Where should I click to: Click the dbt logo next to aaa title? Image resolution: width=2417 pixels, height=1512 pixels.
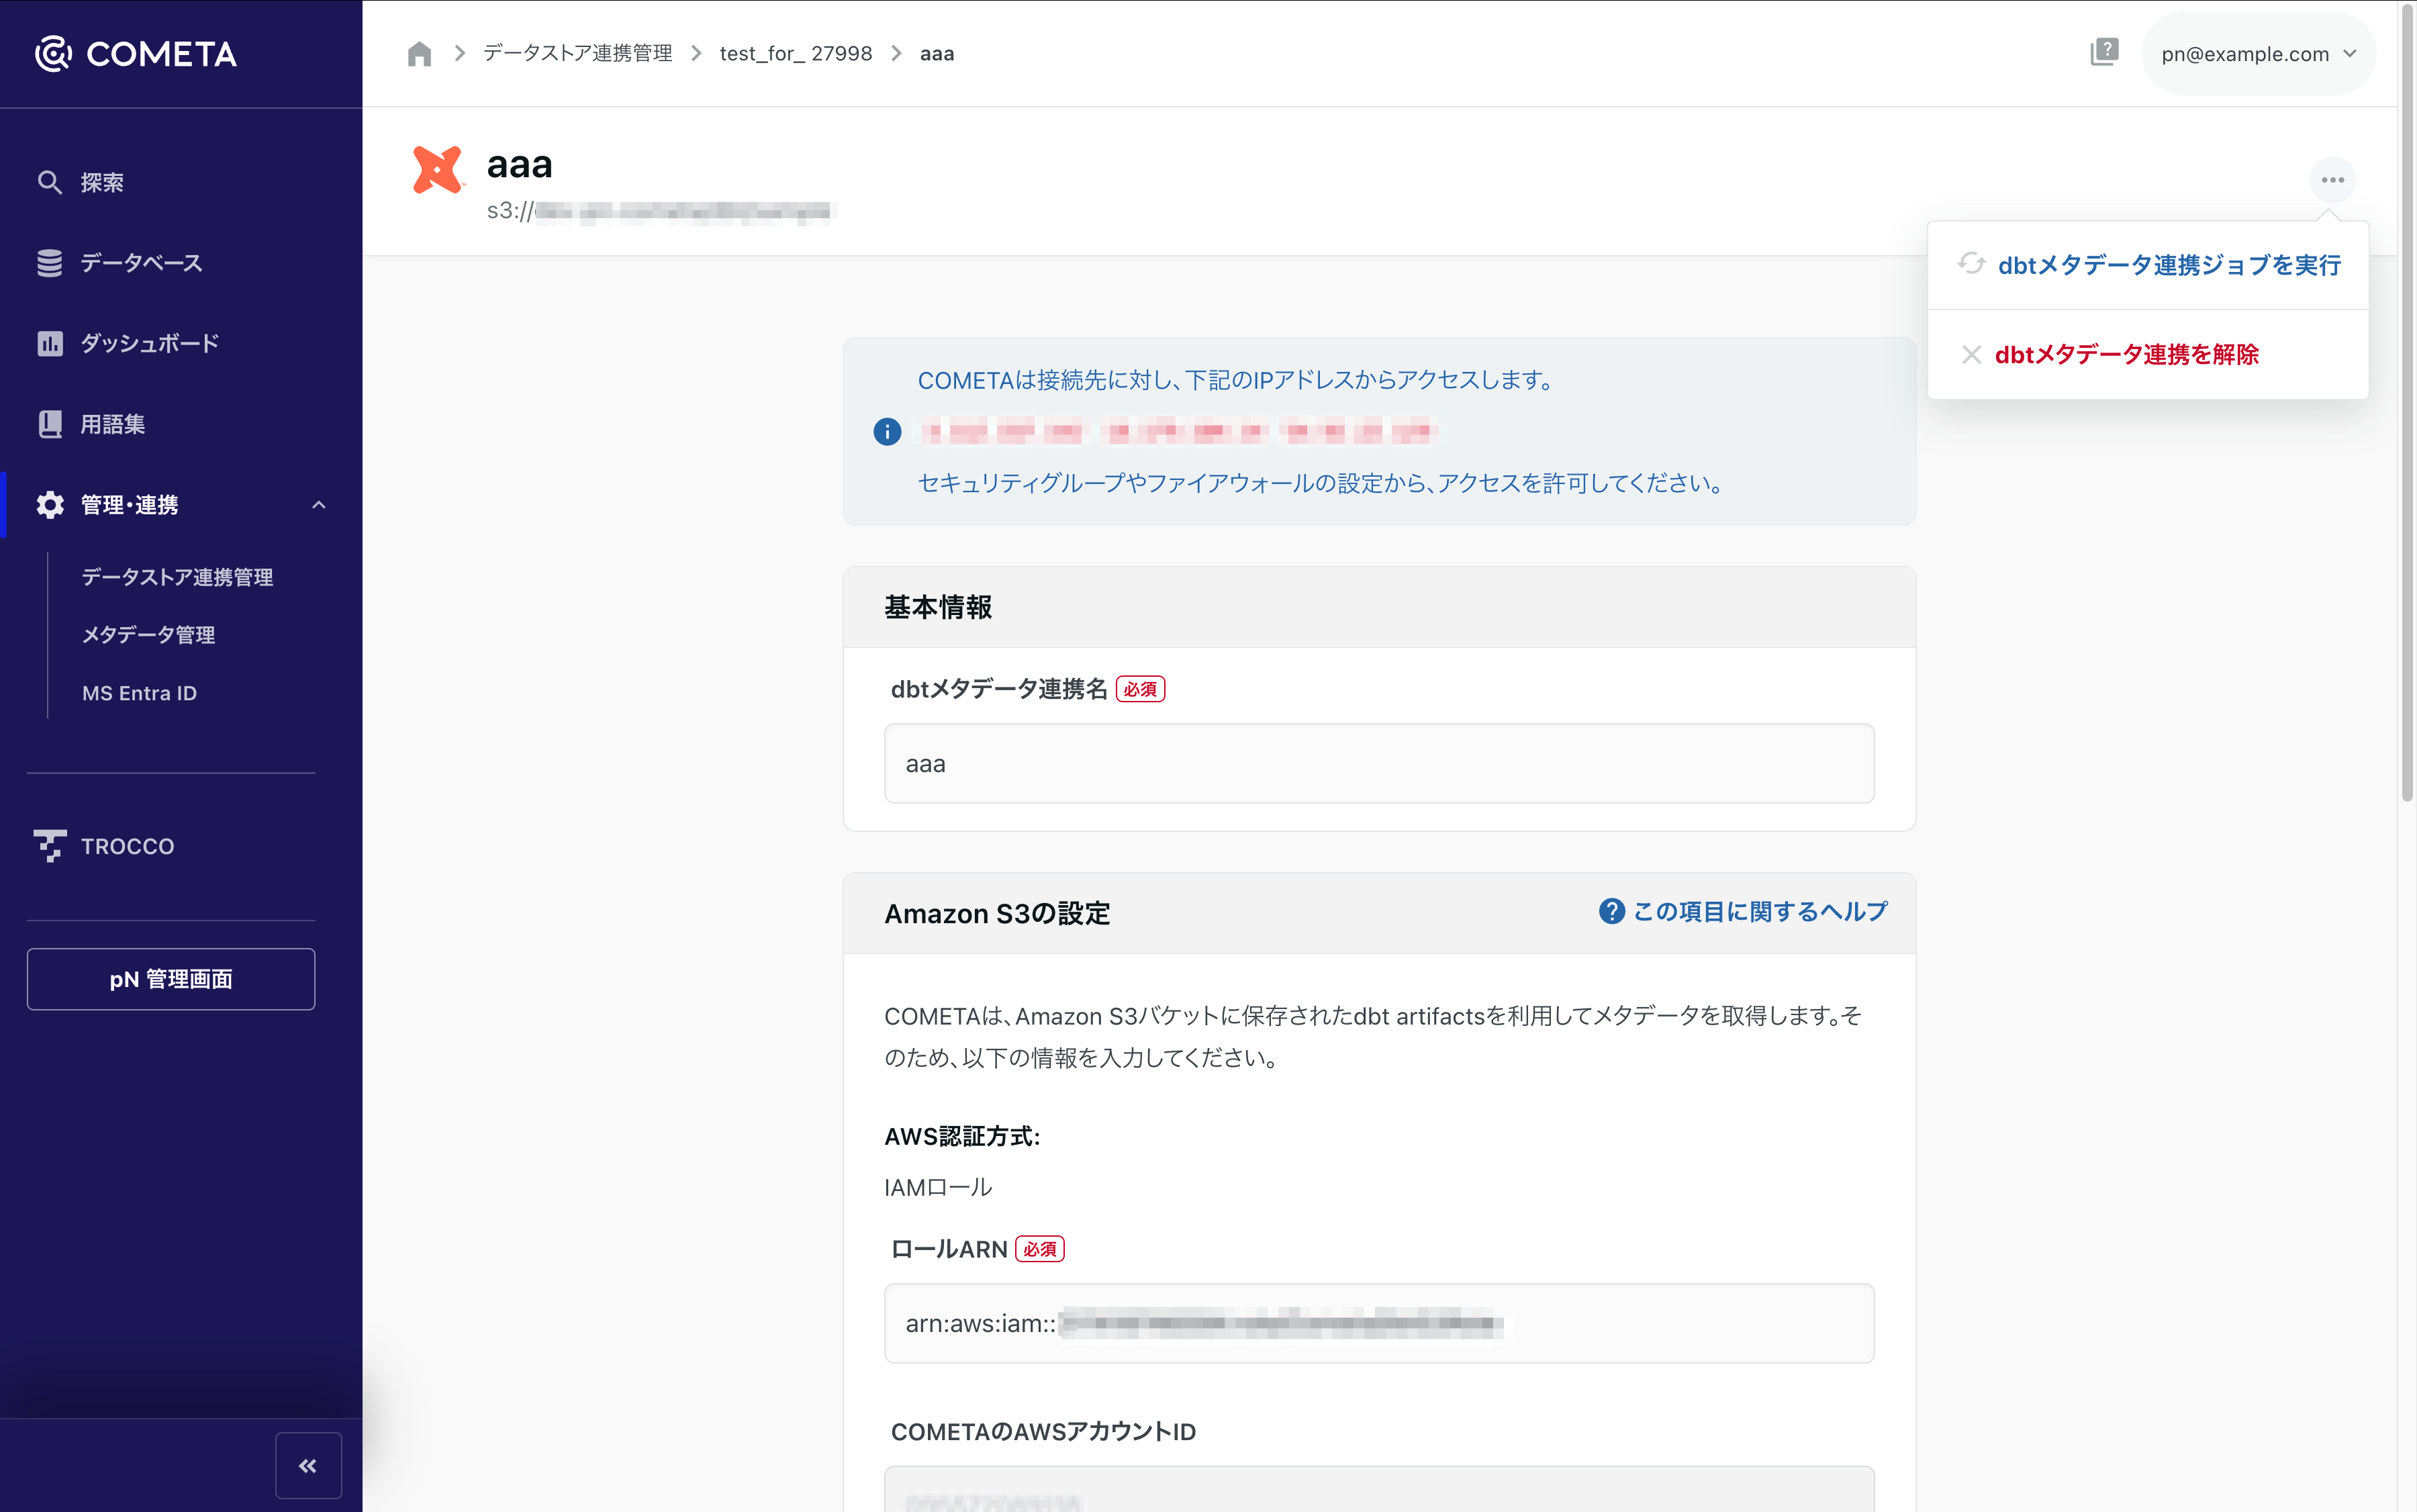point(438,169)
